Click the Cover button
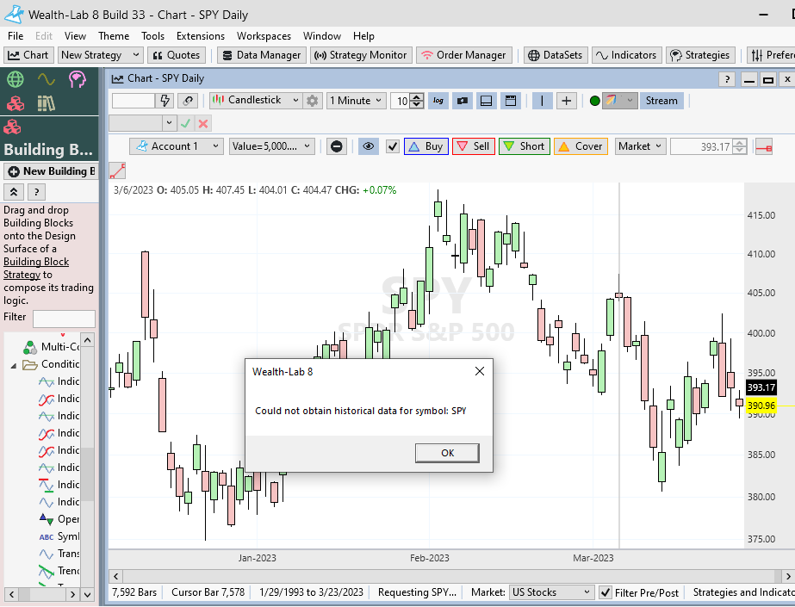 [581, 146]
